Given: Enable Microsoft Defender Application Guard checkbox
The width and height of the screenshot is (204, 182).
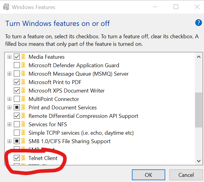Looking at the screenshot, I should click(17, 65).
